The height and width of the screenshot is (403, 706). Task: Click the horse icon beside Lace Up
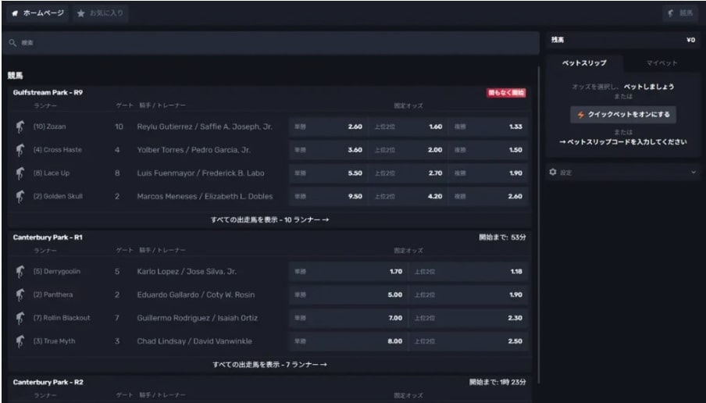coord(20,173)
